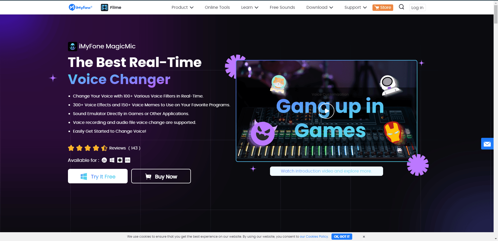The width and height of the screenshot is (498, 241).
Task: Click the Gang up in Games video thumbnail
Action: click(327, 111)
